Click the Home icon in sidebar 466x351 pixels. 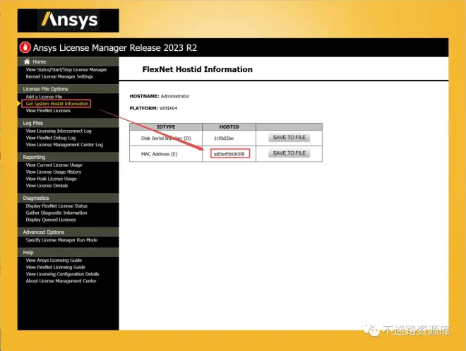click(27, 62)
